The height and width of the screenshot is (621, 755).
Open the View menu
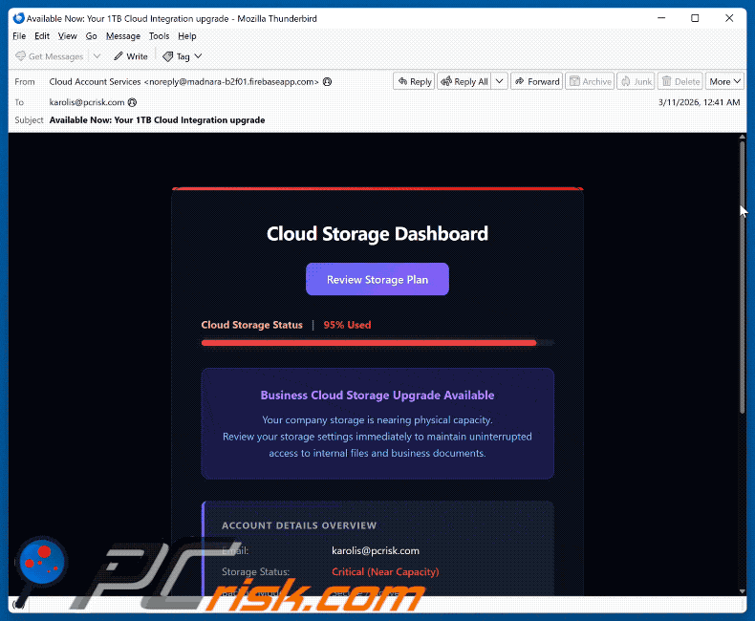(68, 36)
